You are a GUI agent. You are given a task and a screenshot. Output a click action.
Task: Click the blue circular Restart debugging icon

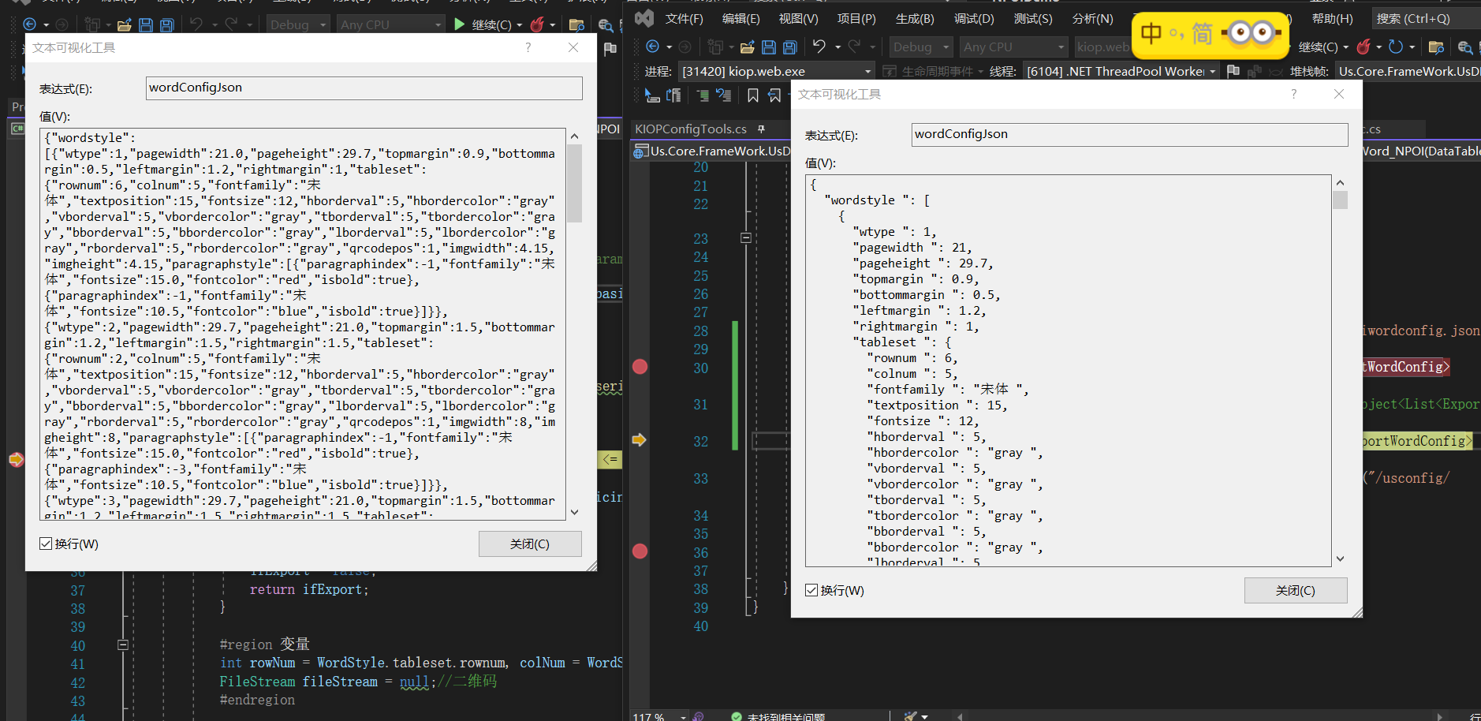point(1396,47)
